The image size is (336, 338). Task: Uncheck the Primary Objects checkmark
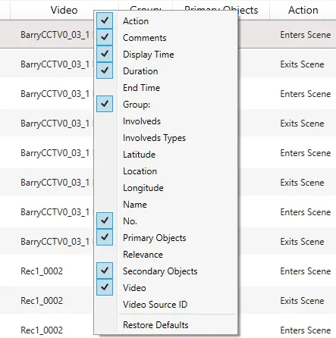(x=105, y=237)
